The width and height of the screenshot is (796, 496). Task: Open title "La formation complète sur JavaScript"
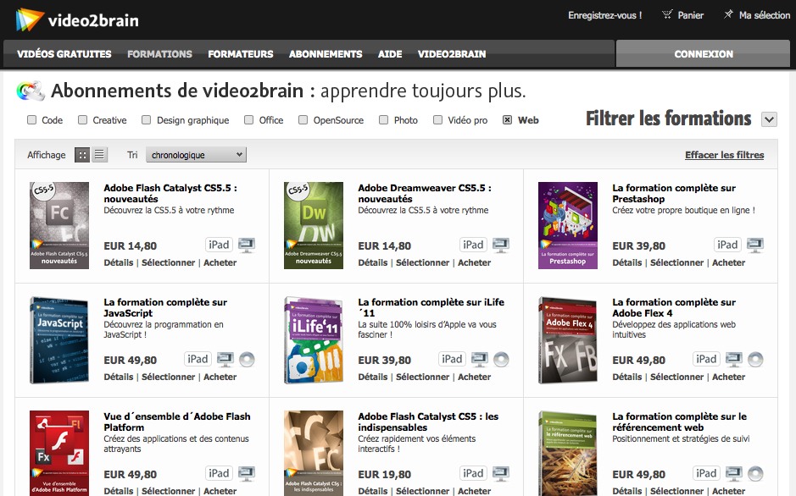pyautogui.click(x=165, y=307)
